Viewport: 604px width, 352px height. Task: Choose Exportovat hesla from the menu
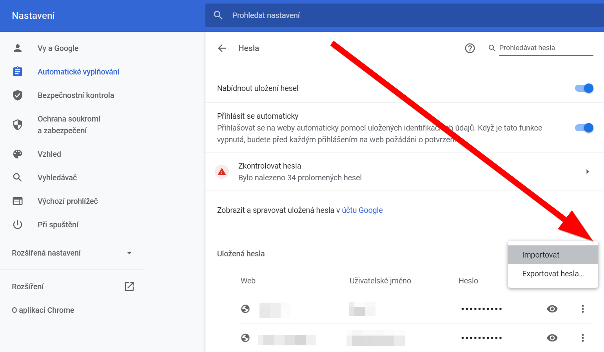coord(553,274)
